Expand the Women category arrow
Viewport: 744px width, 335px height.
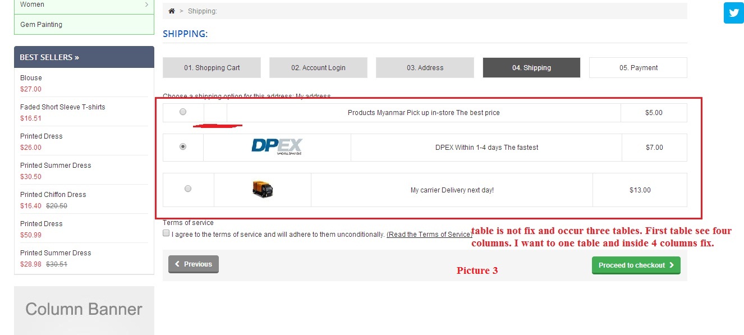pyautogui.click(x=146, y=4)
